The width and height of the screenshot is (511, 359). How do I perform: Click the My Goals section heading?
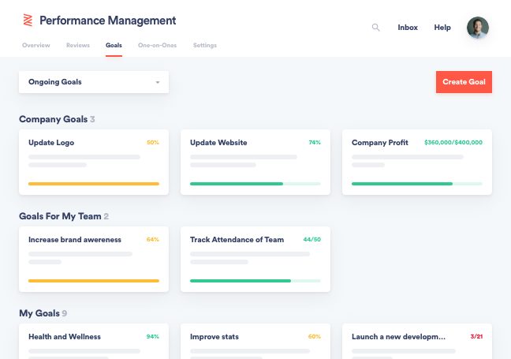coord(39,313)
